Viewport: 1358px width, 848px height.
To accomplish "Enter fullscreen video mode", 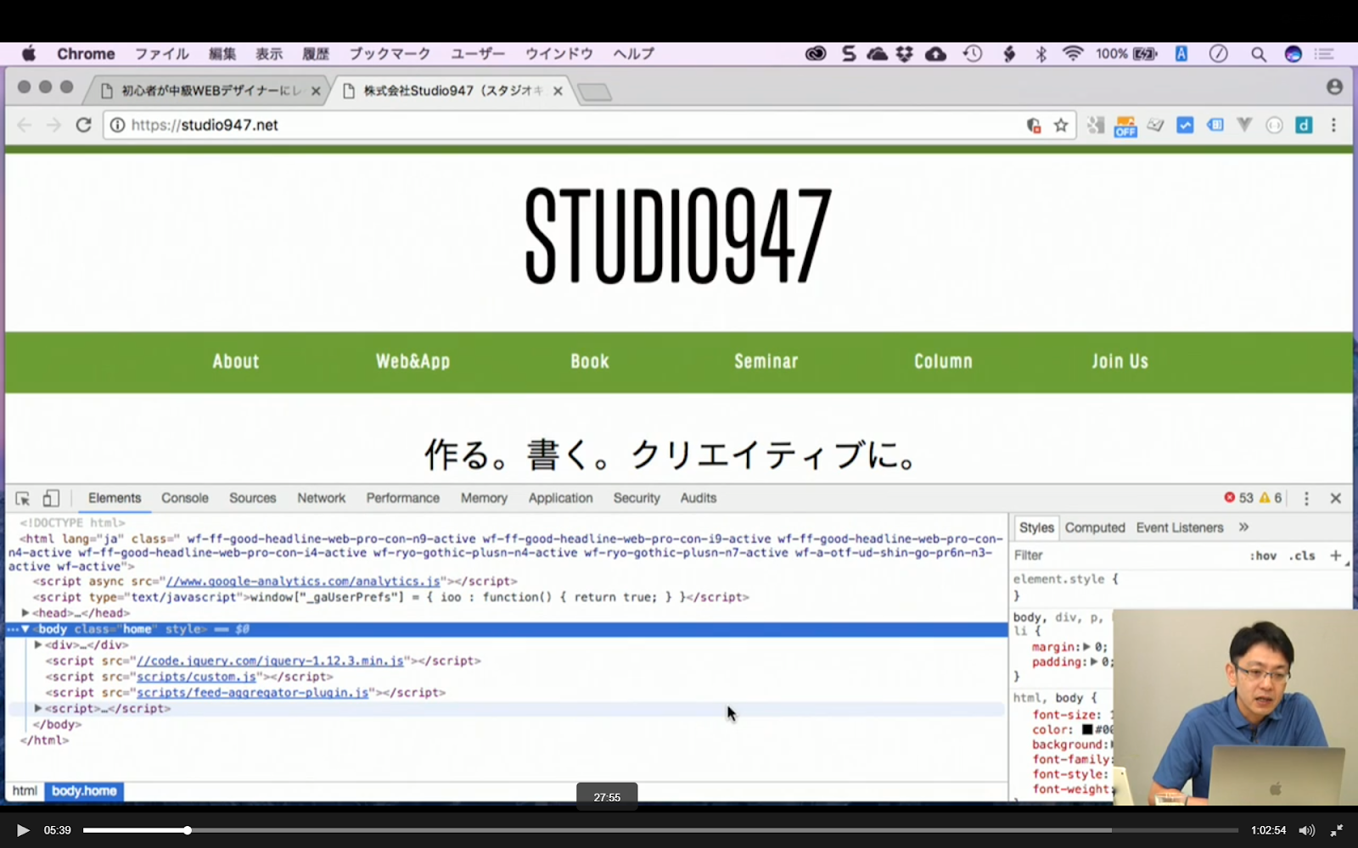I will (x=1336, y=830).
